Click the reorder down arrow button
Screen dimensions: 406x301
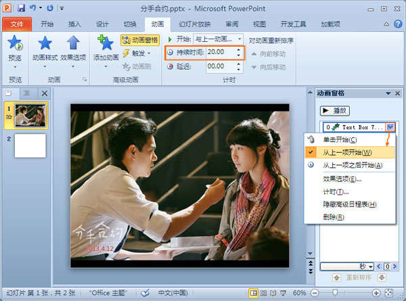click(382, 278)
